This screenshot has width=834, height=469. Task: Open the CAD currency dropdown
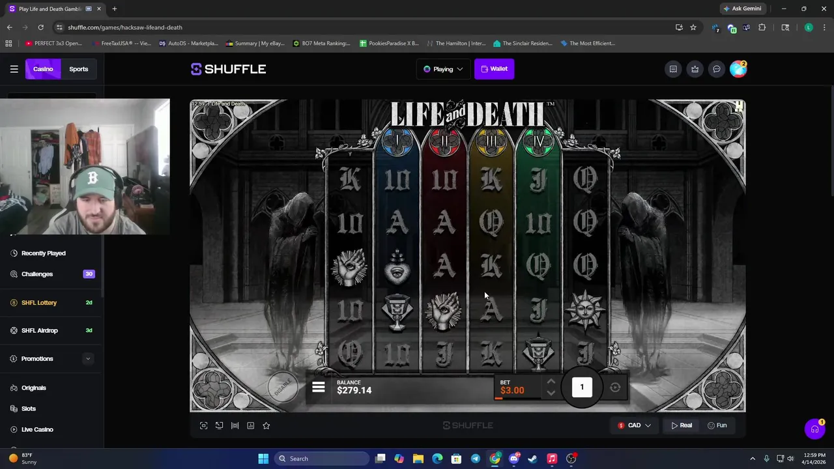(x=635, y=426)
